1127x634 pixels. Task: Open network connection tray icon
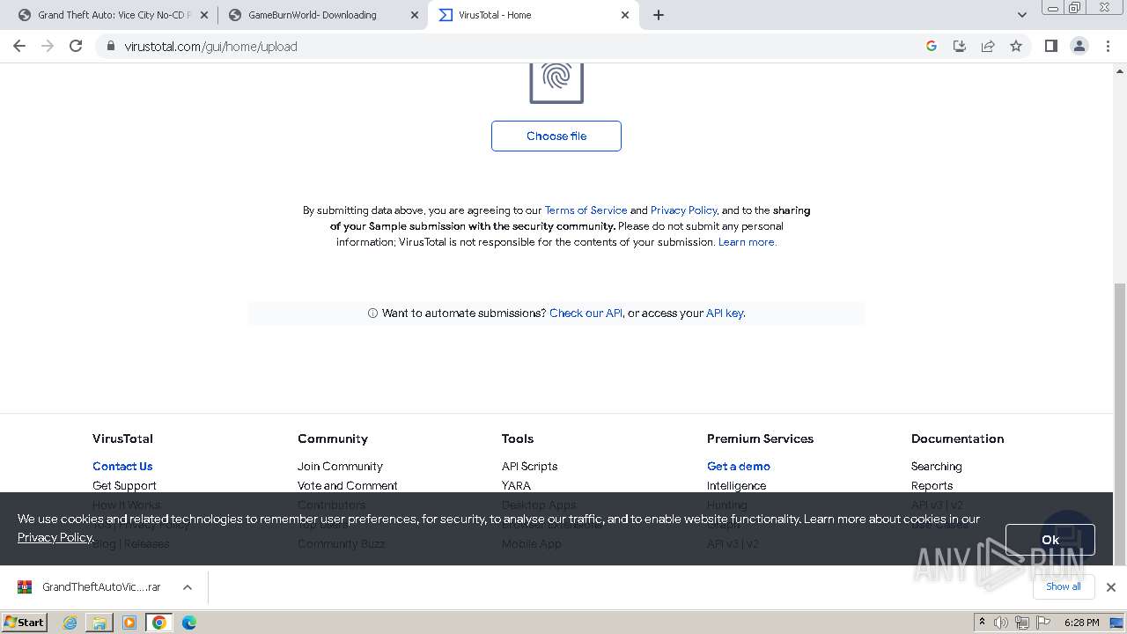1021,623
